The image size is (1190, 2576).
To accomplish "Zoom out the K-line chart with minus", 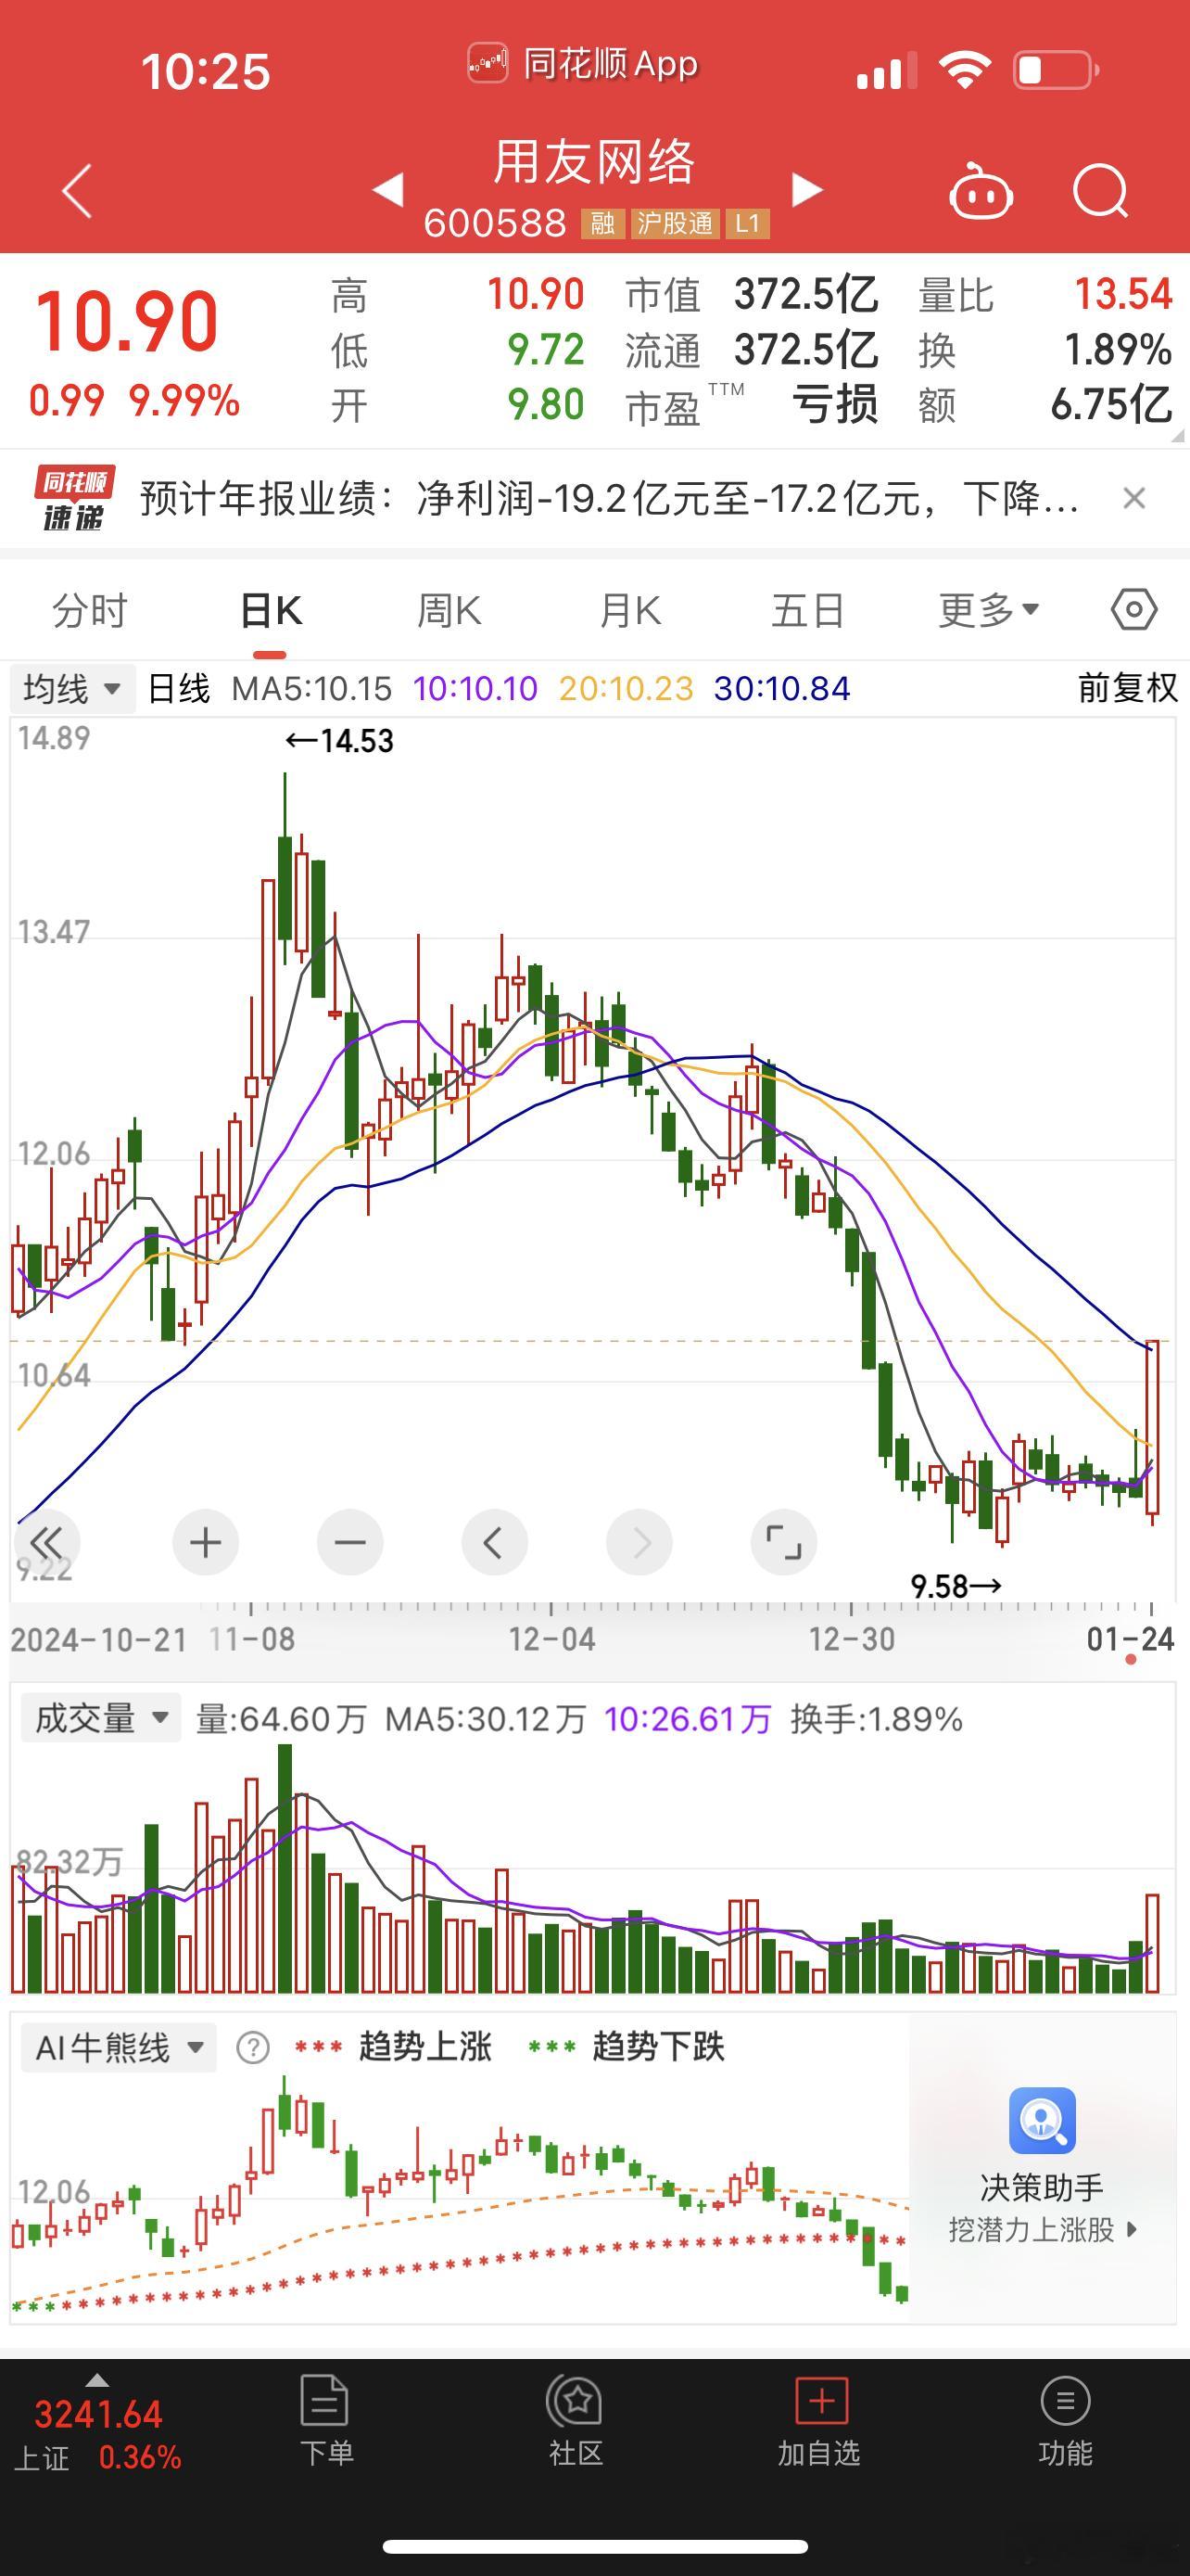I will coord(349,1543).
